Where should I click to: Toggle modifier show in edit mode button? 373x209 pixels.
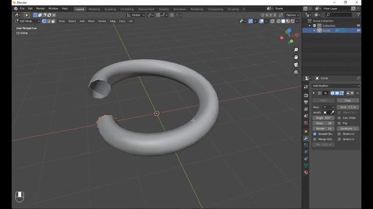[342, 93]
